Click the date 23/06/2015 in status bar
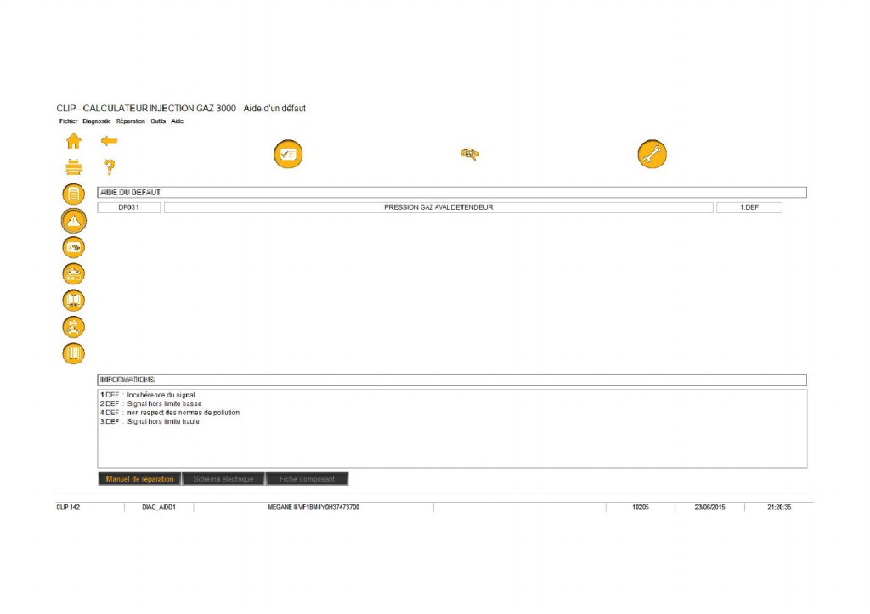Image resolution: width=870 pixels, height=614 pixels. [x=709, y=507]
